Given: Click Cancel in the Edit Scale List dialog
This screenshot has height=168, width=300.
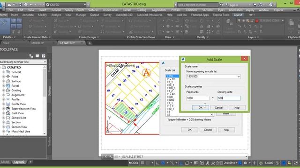Looking at the screenshot, I should tap(208, 130).
